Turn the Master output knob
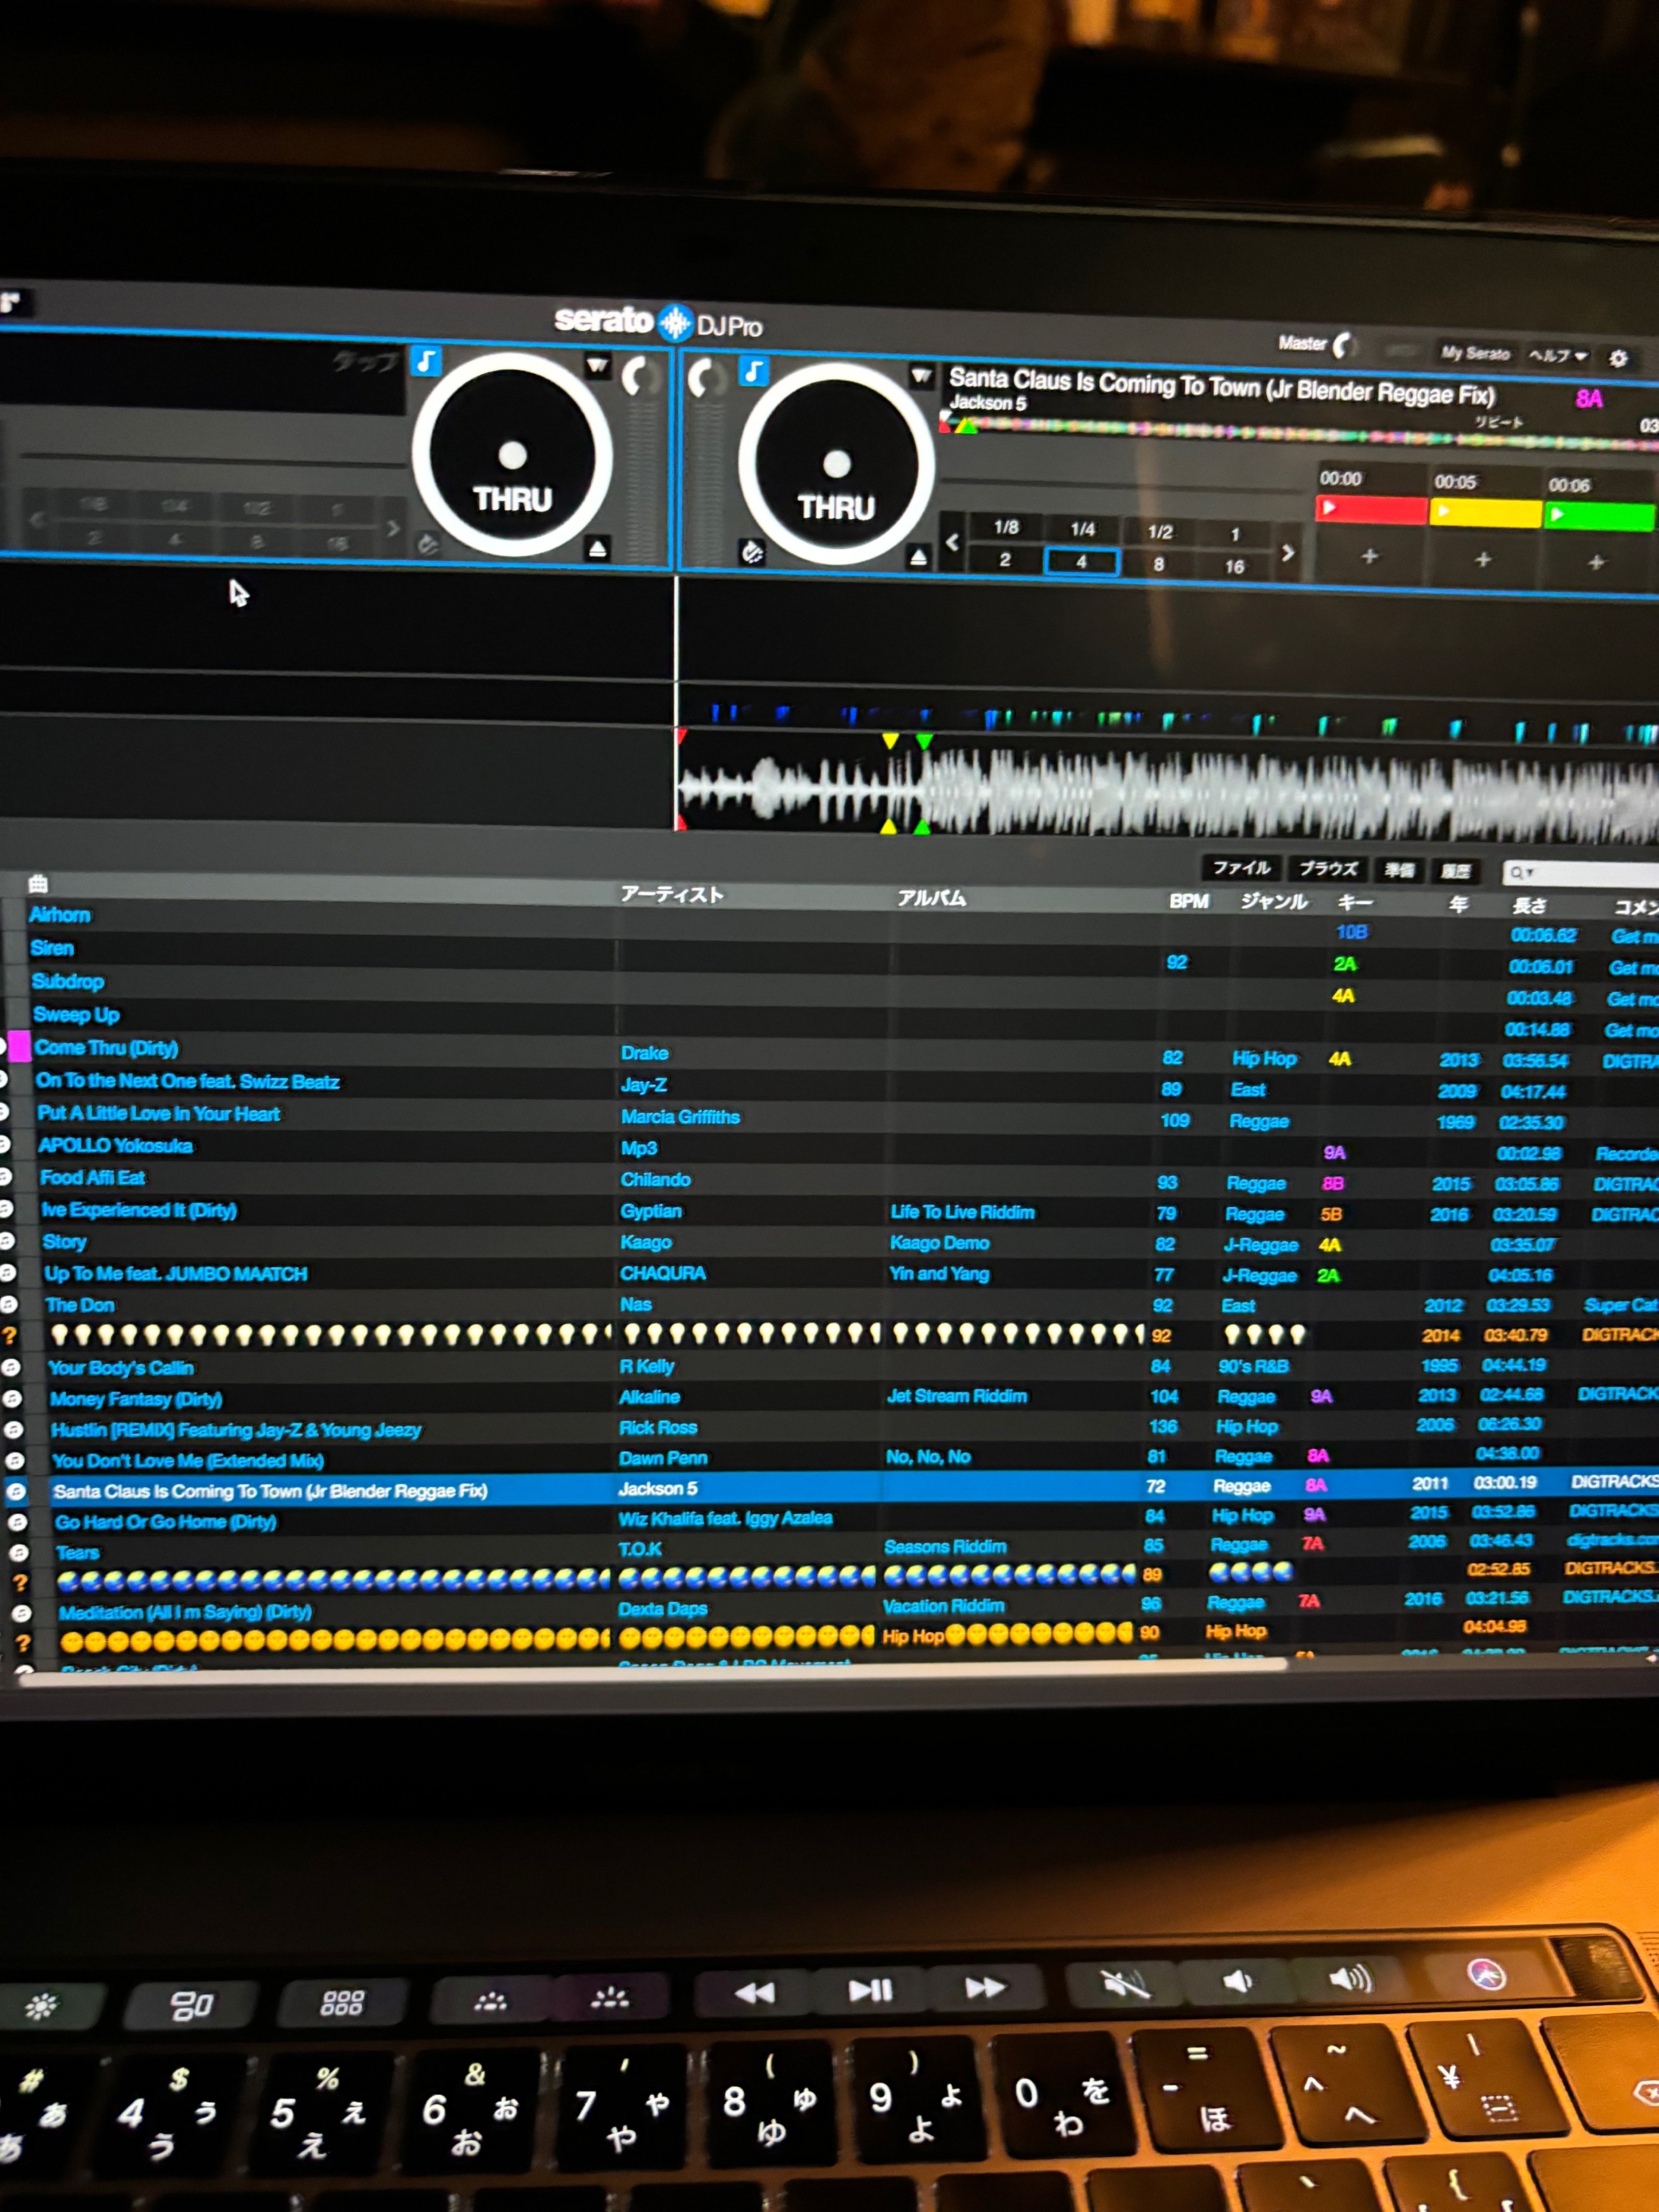This screenshot has width=1659, height=2212. tap(1344, 345)
